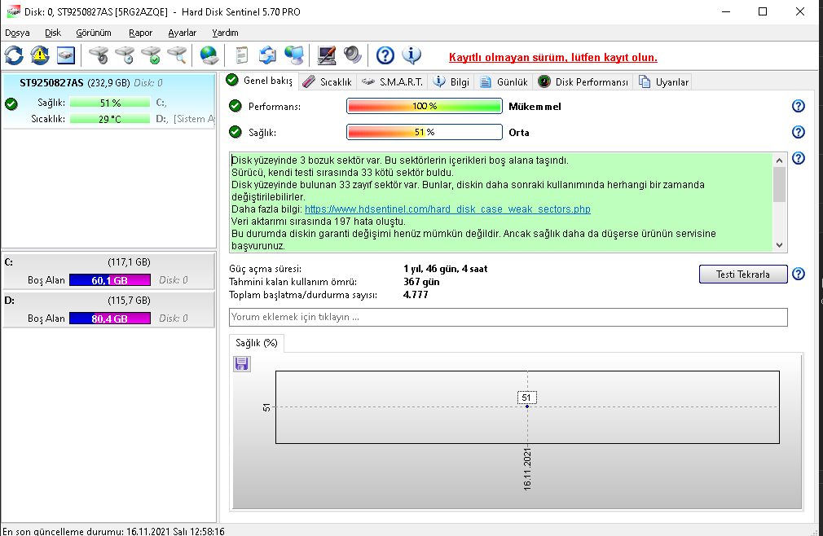This screenshot has width=823, height=536.
Task: Click the D: free space 80,4 GB bar
Action: coord(110,319)
